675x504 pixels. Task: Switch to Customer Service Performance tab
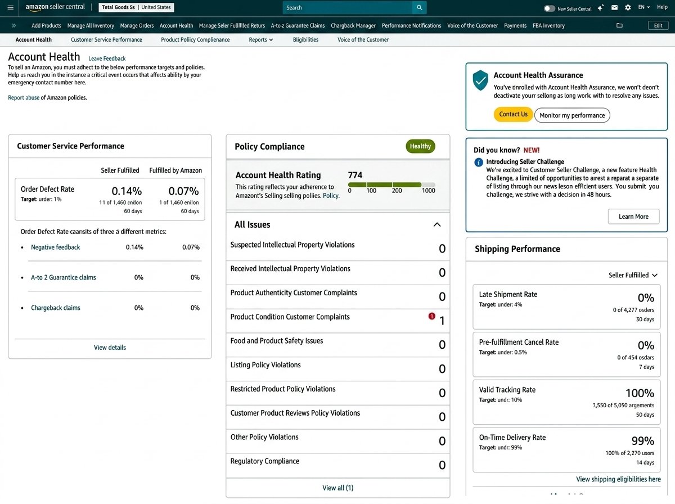click(x=106, y=40)
